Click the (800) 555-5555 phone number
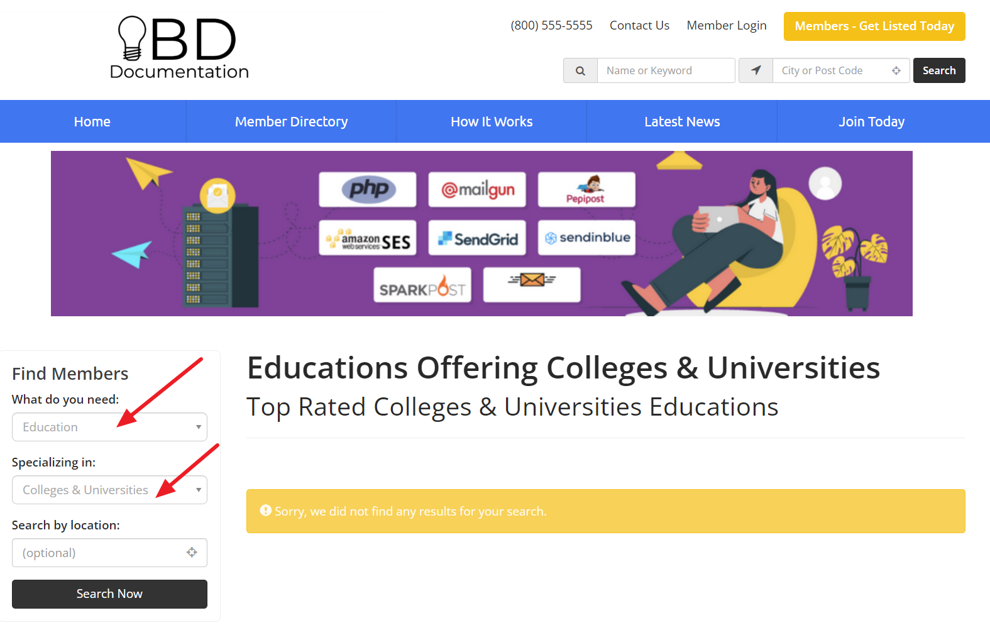This screenshot has width=990, height=630. point(551,25)
